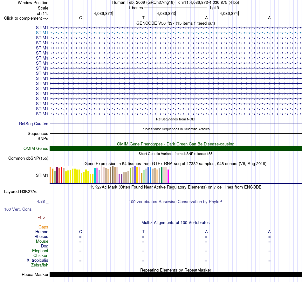This screenshot has width=302, height=282.
Task: Click the 'chr11:4,036,872-4,036,875 (4 bp)' position text
Action: pos(209,3)
